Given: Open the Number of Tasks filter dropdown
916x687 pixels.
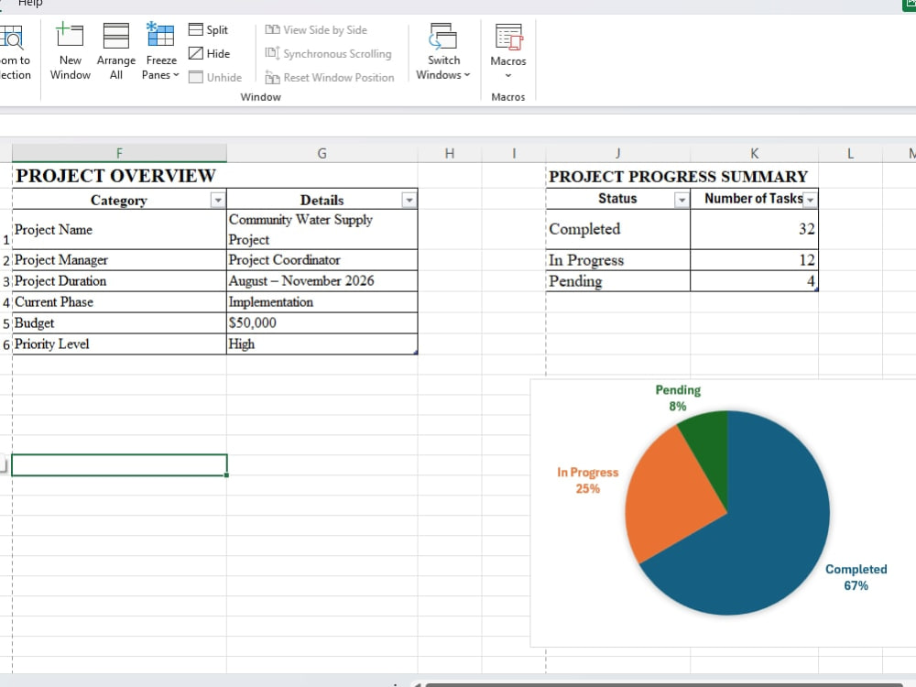Looking at the screenshot, I should pyautogui.click(x=811, y=200).
